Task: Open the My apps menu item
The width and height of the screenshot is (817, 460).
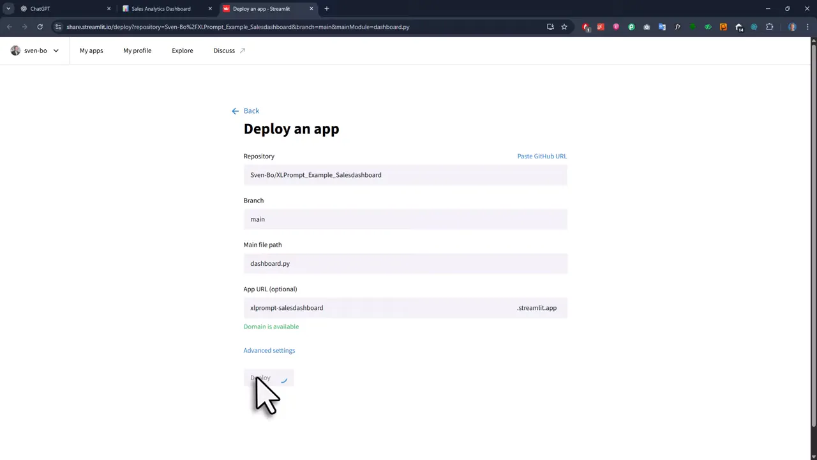Action: tap(91, 50)
